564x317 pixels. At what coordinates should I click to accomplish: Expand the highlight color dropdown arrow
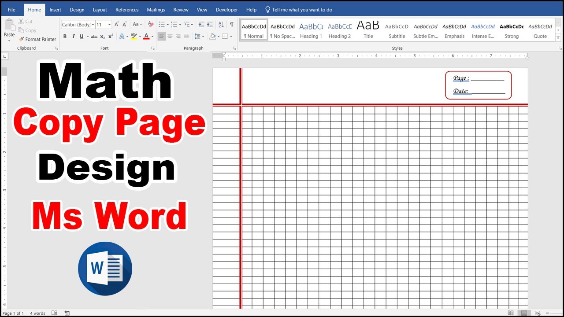[x=140, y=37]
